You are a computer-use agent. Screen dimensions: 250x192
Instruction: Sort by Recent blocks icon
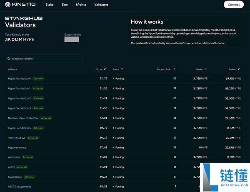click(174, 69)
